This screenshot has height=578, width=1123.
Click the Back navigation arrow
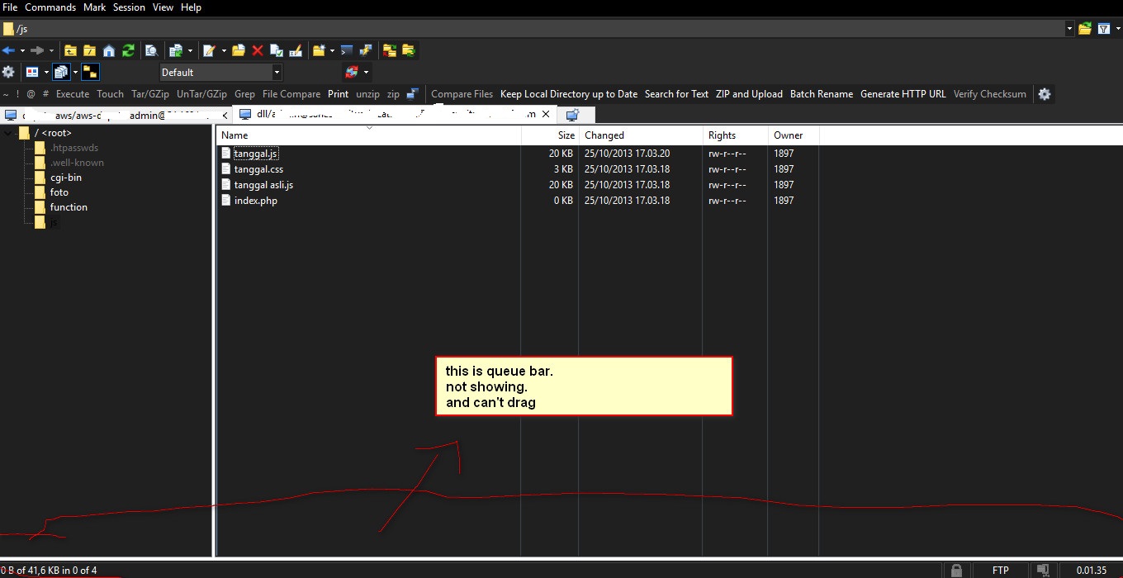tap(9, 50)
